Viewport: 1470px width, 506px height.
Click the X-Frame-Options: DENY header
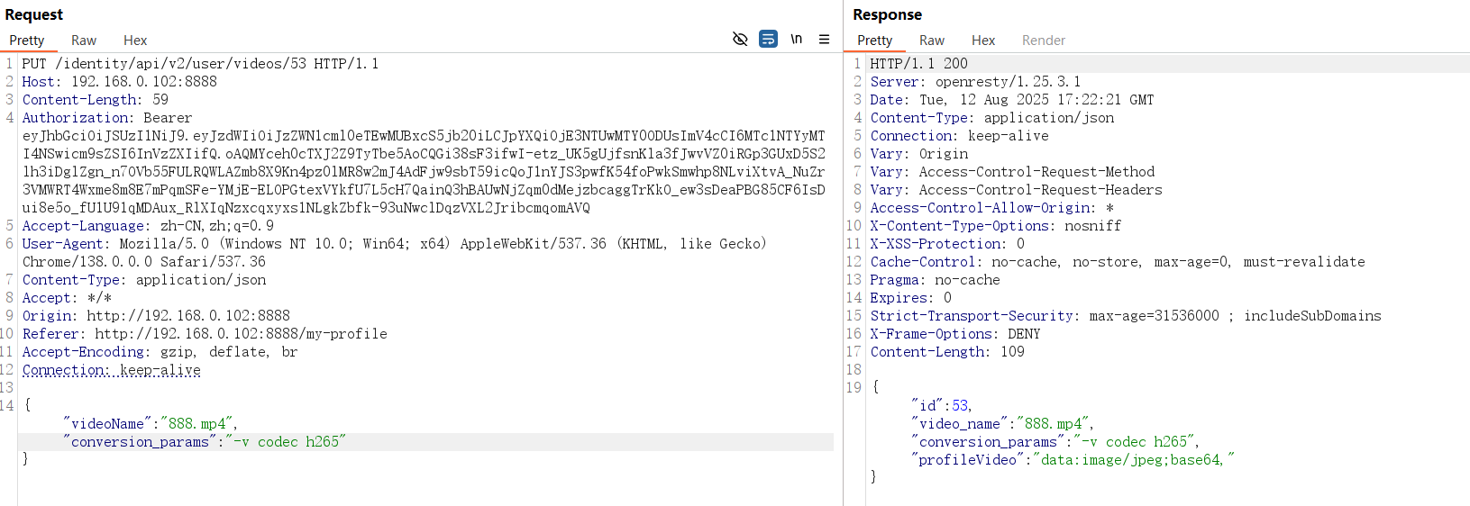[x=955, y=334]
